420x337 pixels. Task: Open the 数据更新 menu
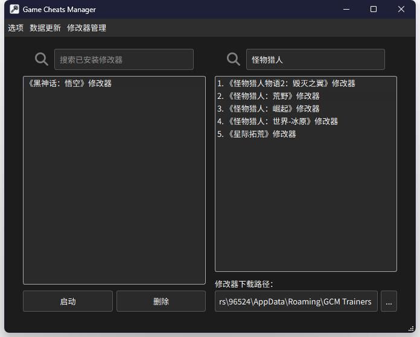coord(45,28)
